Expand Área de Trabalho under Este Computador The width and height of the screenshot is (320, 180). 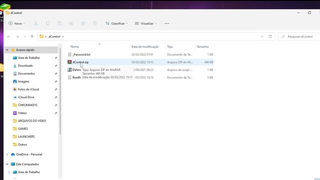9,172
